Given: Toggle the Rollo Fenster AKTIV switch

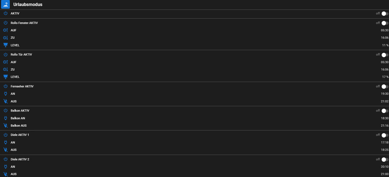Looking at the screenshot, I should pyautogui.click(x=385, y=23).
